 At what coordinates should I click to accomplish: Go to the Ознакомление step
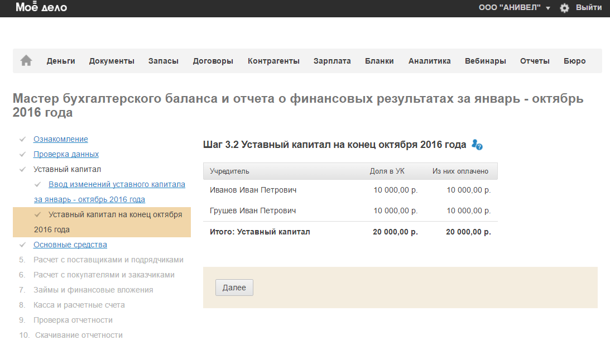(x=61, y=139)
